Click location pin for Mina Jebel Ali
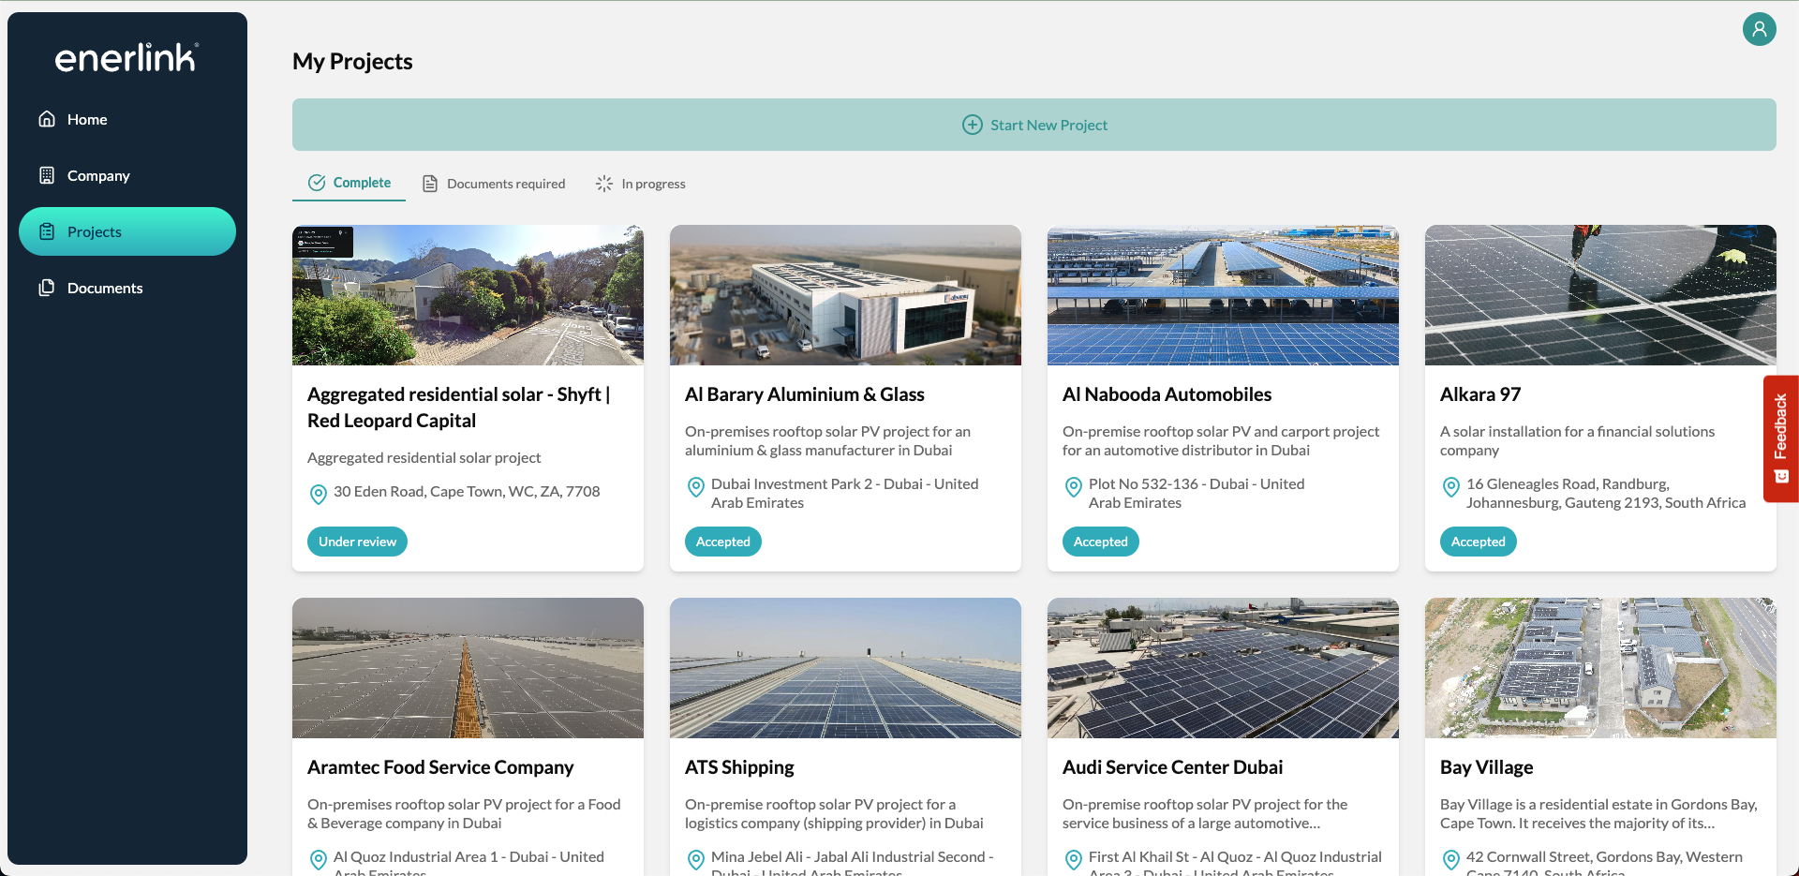 (696, 860)
